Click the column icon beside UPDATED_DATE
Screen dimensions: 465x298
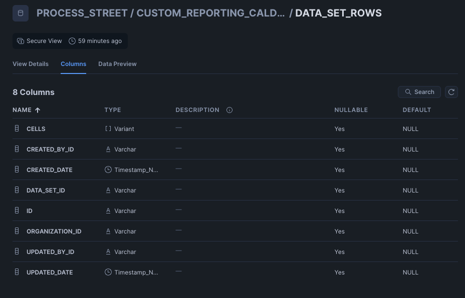tap(17, 272)
